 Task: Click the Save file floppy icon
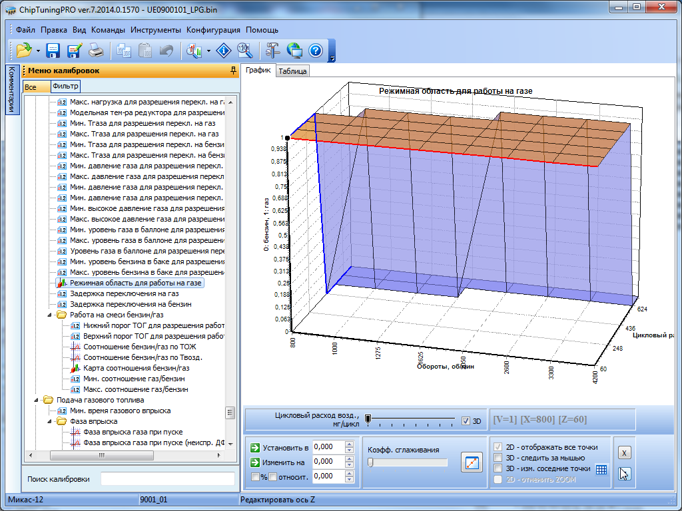point(53,51)
